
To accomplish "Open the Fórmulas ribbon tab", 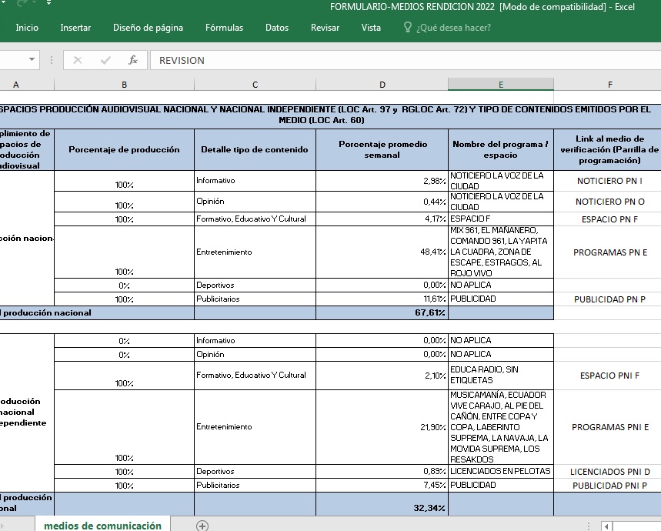I will pos(224,28).
